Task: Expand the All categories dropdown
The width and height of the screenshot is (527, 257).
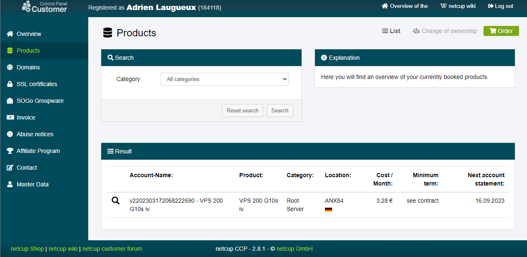Action: click(x=225, y=79)
